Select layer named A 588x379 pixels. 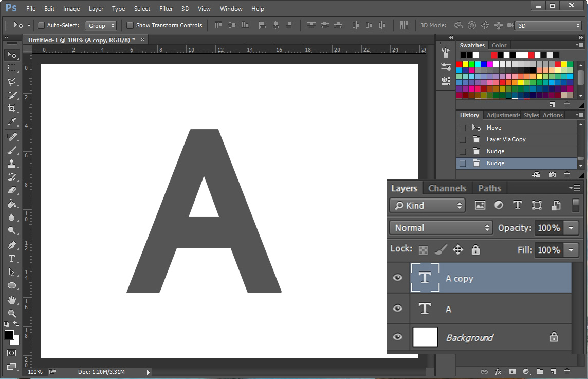490,309
